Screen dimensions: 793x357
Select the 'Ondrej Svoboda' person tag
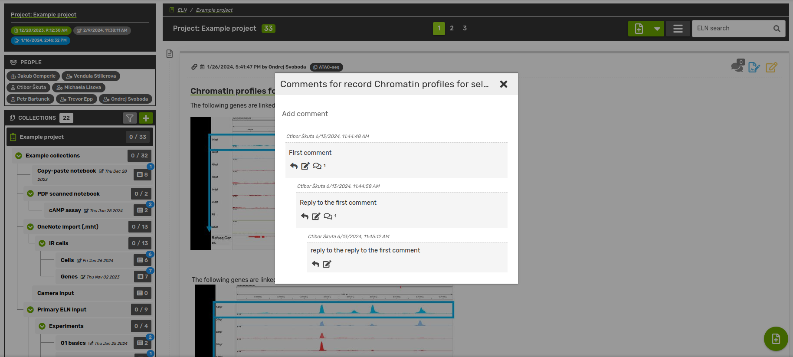[x=125, y=99]
